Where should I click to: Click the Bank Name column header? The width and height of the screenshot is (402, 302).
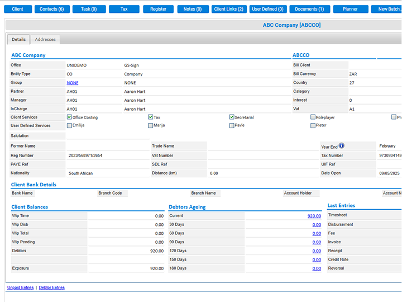22,193
